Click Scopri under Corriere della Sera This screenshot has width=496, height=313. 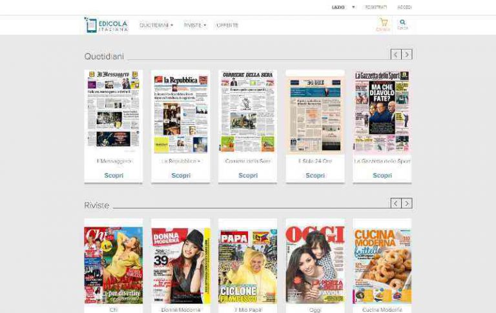[248, 175]
